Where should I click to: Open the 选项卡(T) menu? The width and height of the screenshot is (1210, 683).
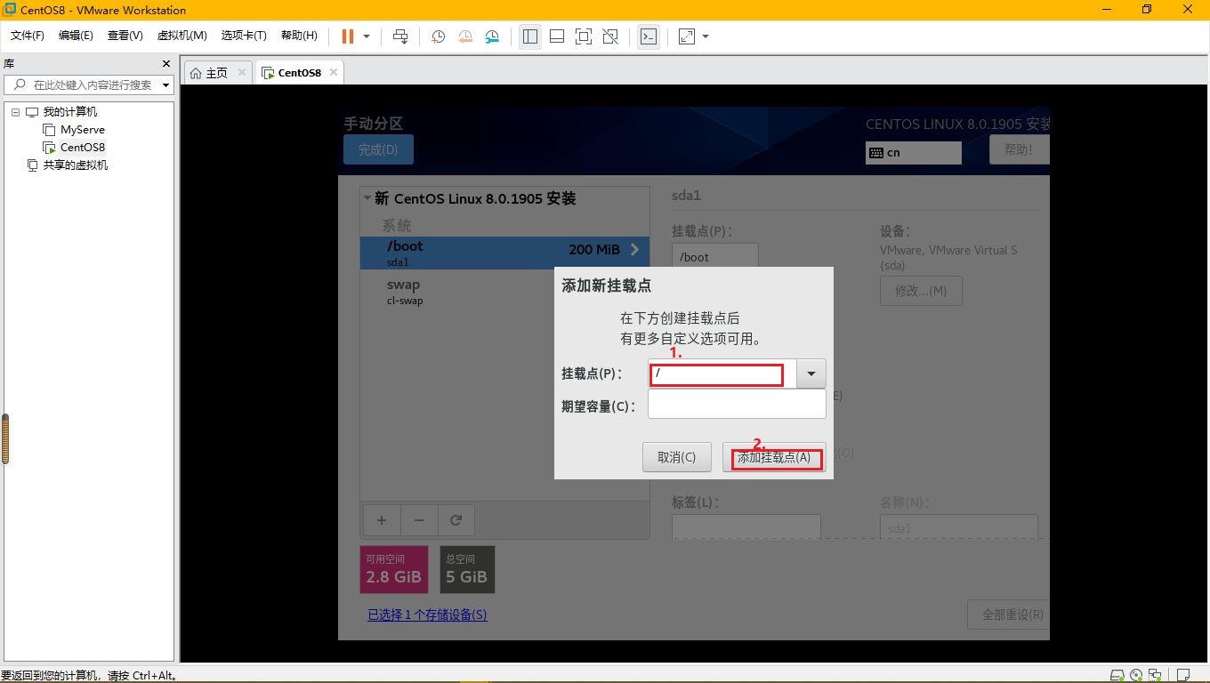244,36
